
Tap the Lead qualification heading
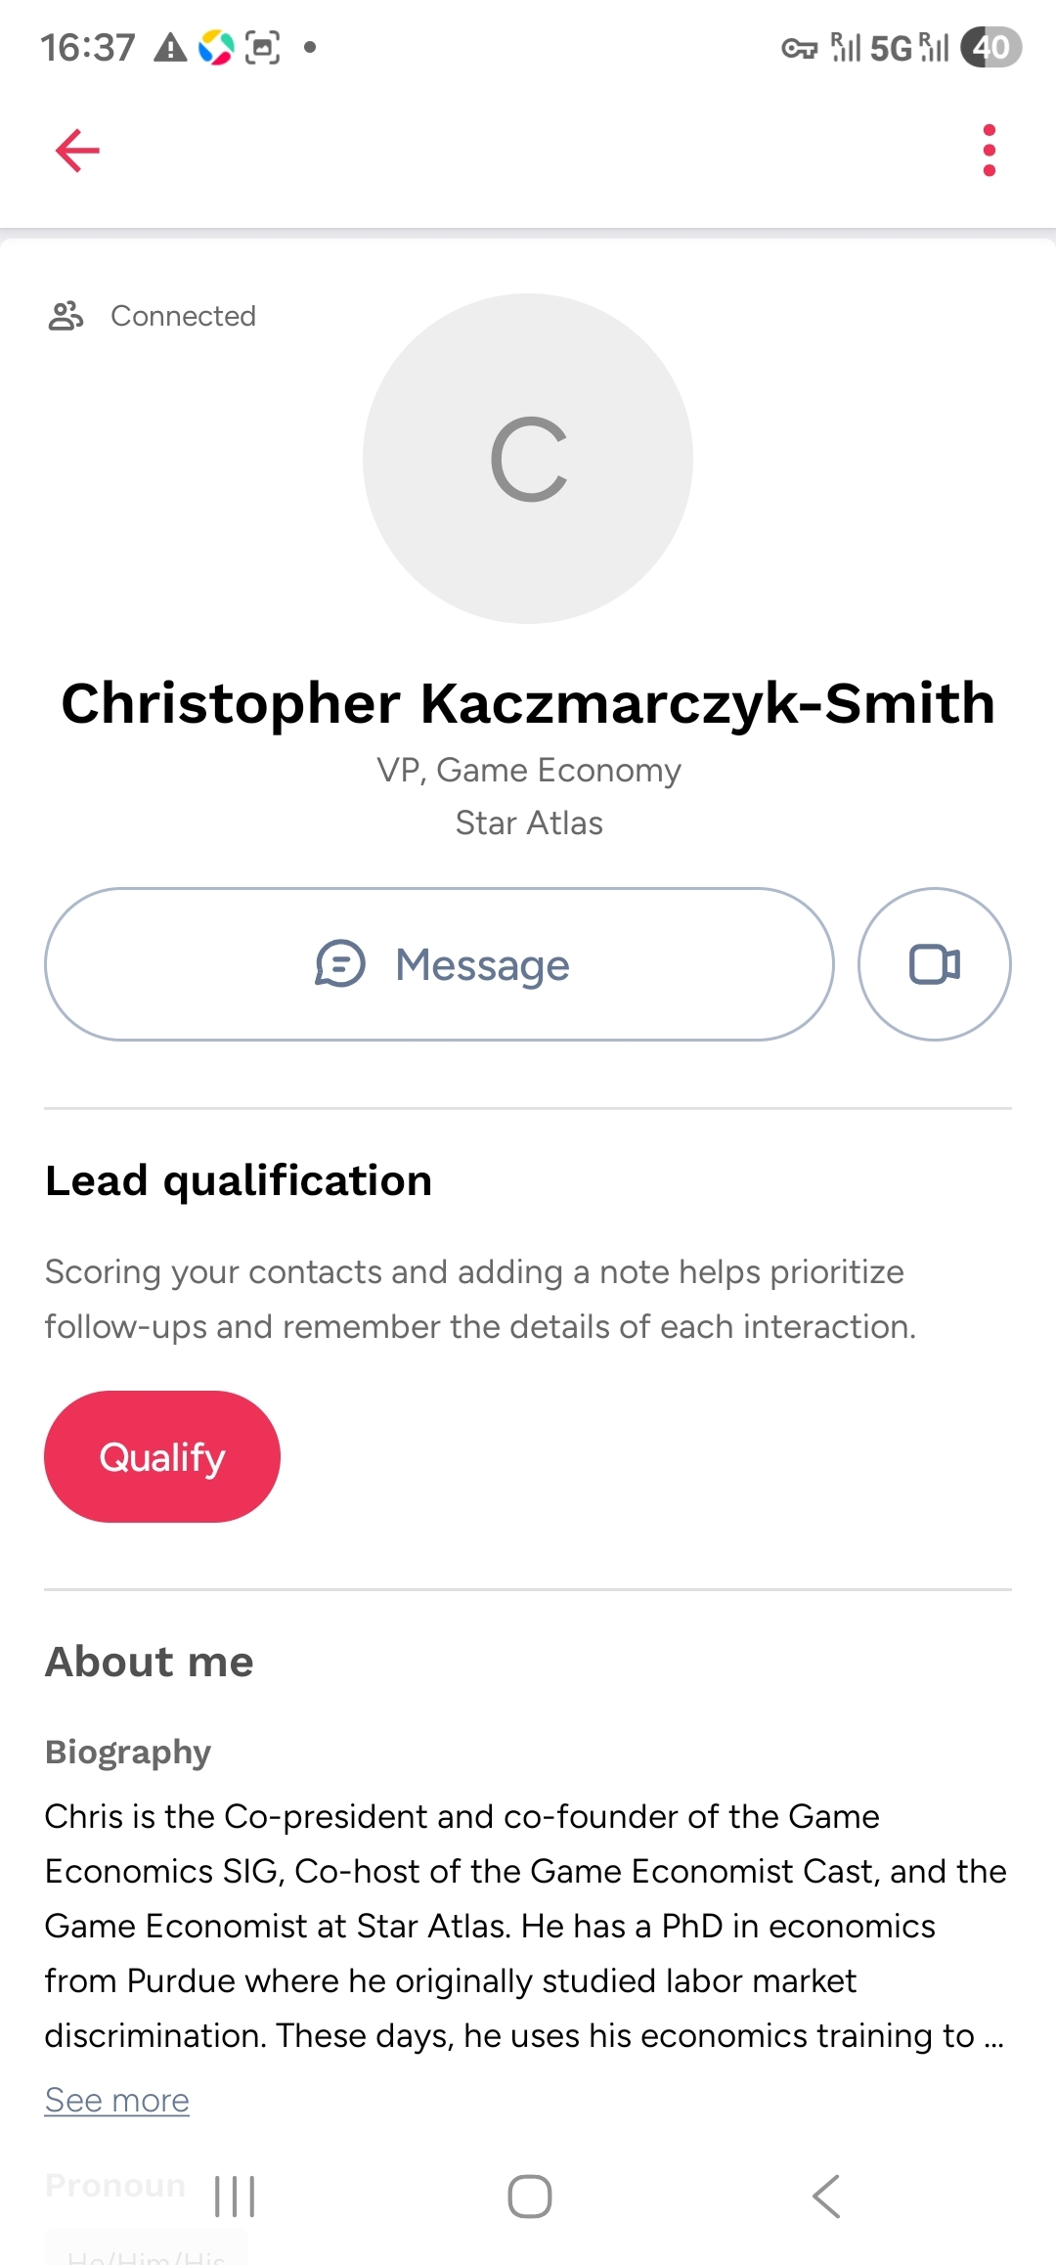[239, 1180]
